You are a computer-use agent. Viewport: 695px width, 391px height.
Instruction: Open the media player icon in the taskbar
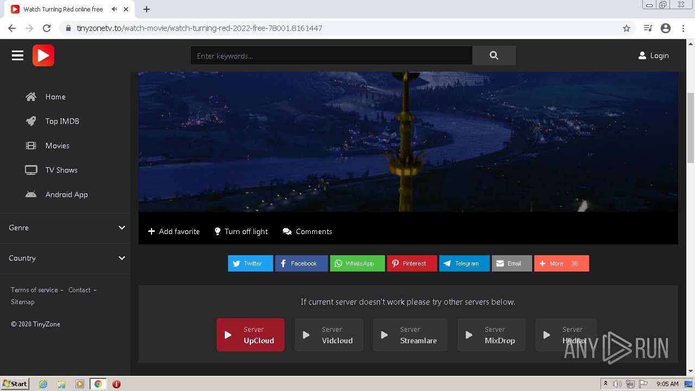(x=79, y=384)
